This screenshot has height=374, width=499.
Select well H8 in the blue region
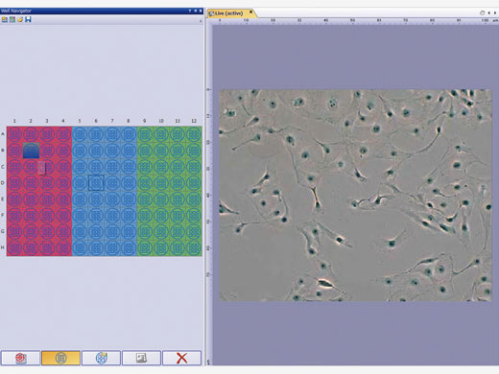click(x=129, y=247)
